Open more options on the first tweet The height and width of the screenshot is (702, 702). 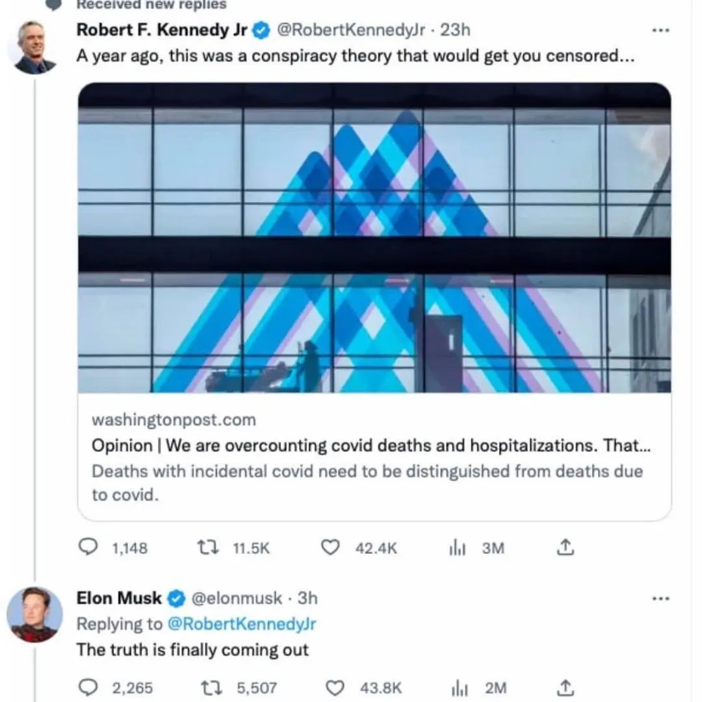tap(662, 30)
